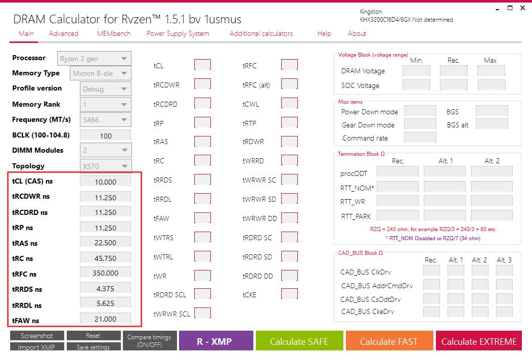Select the tCL (CAS) ns field
532x360 pixels.
click(105, 182)
